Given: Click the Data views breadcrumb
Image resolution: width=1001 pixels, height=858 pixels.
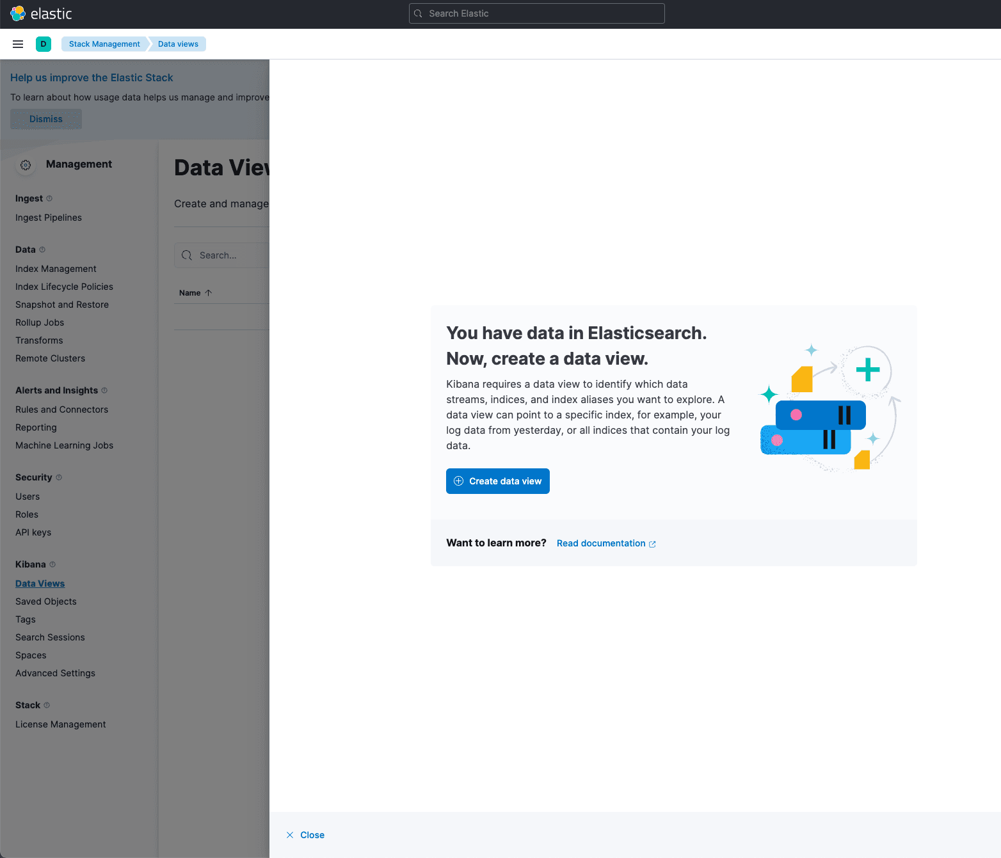Looking at the screenshot, I should click(x=178, y=44).
